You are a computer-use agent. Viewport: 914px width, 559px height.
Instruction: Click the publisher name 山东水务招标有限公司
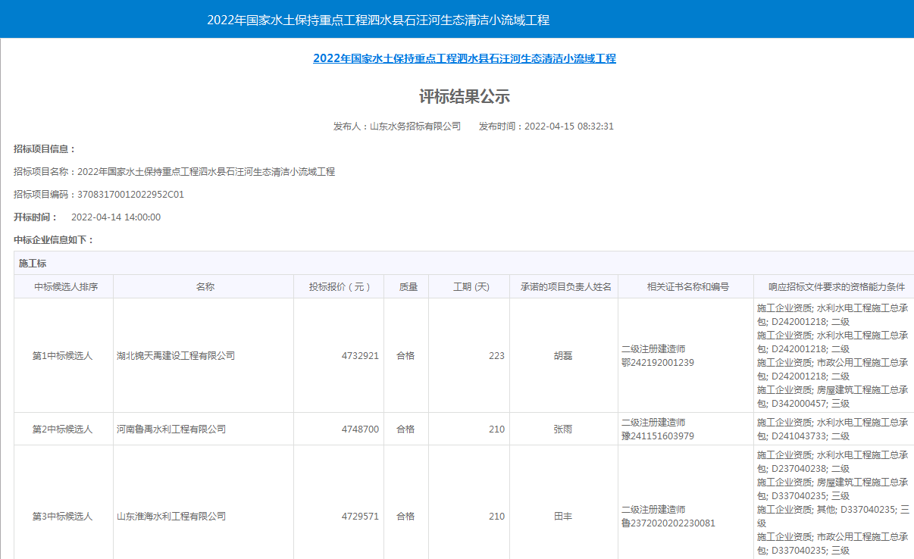415,126
